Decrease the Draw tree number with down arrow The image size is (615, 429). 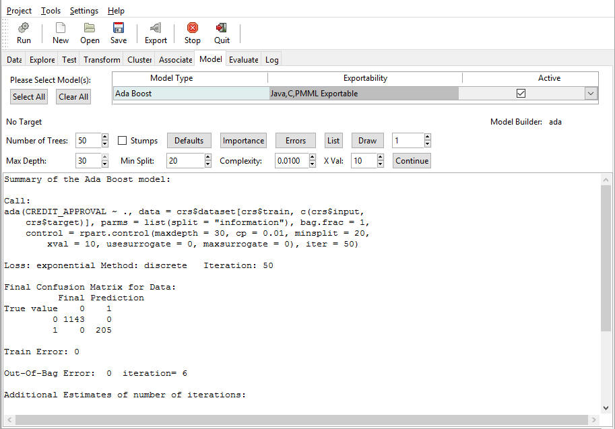[428, 144]
